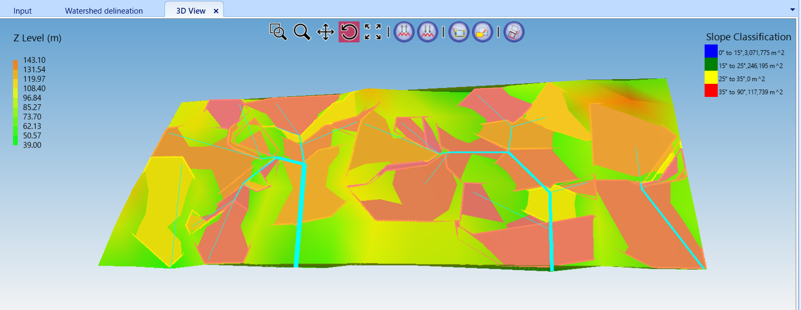The image size is (801, 310).
Task: Click the Slope Classification legend title
Action: point(748,37)
